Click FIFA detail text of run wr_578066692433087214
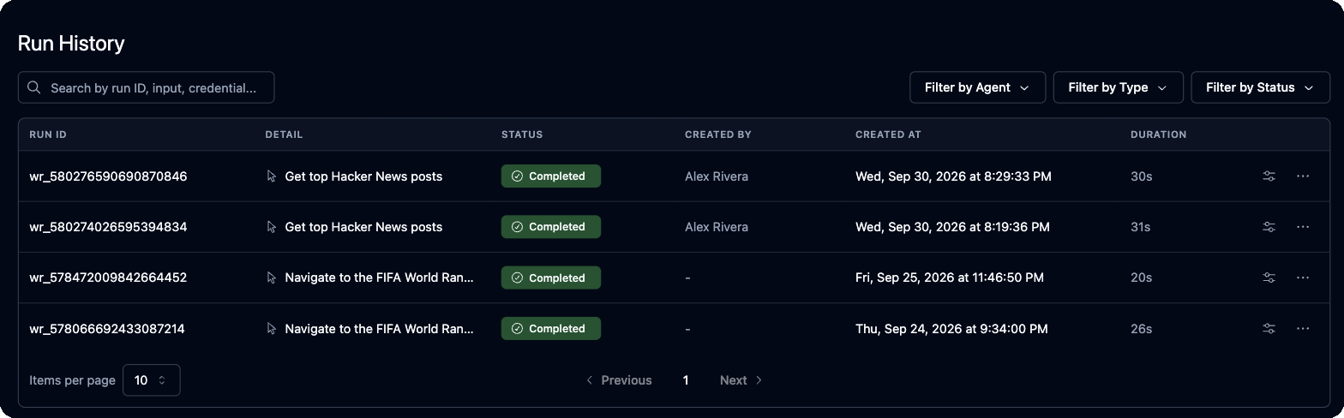 pos(380,329)
